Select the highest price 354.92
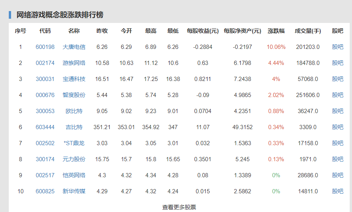Image resolution: width=352 pixels, height=212 pixels. [x=151, y=127]
